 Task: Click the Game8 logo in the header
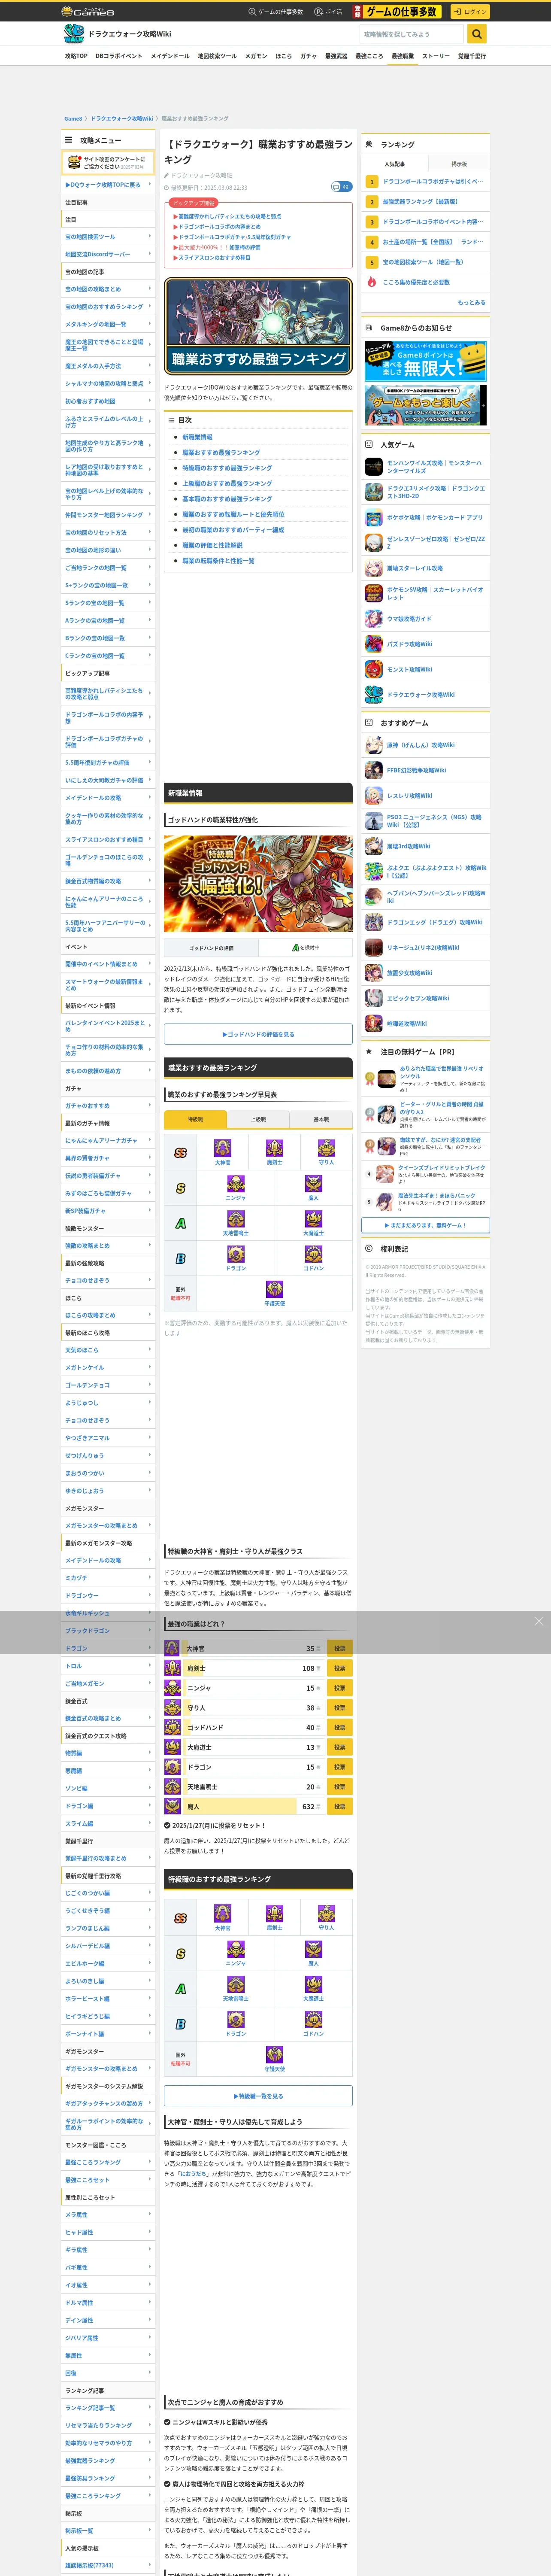point(88,12)
